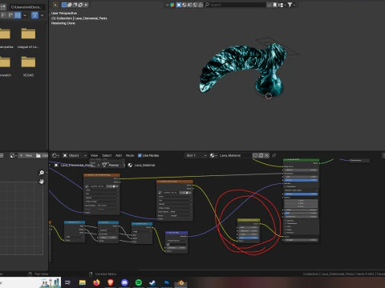
Task: Launch Brave browser from the taskbar
Action: pos(111,282)
